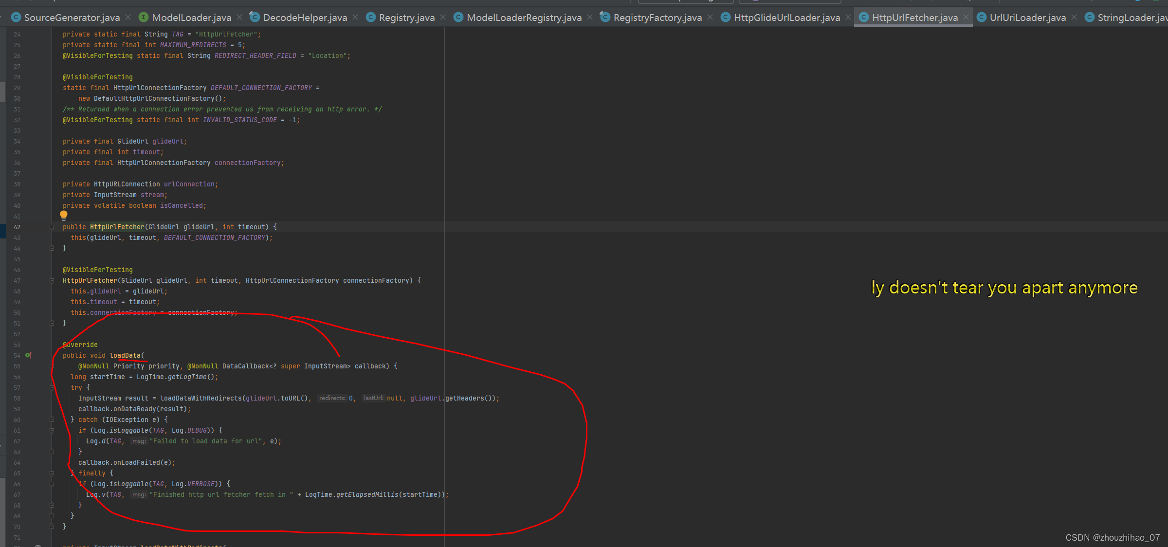Click the loadData method name
1168x547 pixels.
coord(125,355)
